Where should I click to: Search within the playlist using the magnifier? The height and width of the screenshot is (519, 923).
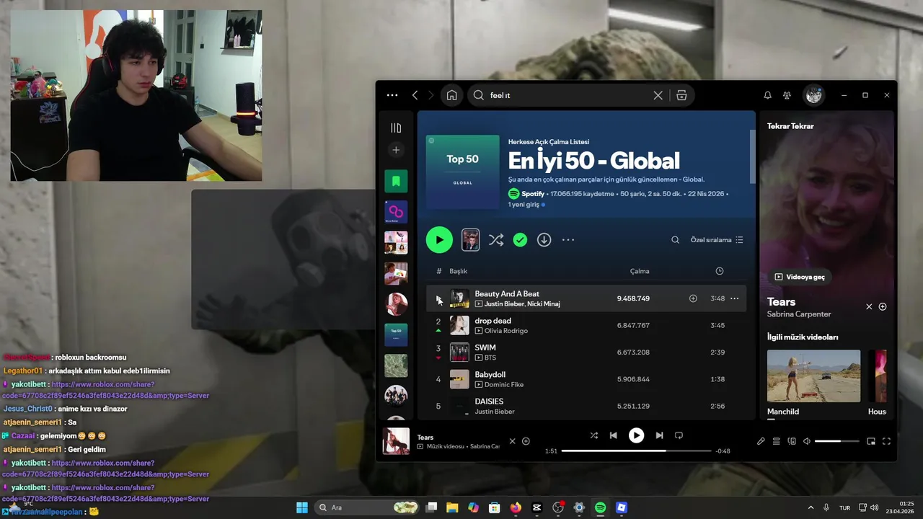[x=675, y=240]
